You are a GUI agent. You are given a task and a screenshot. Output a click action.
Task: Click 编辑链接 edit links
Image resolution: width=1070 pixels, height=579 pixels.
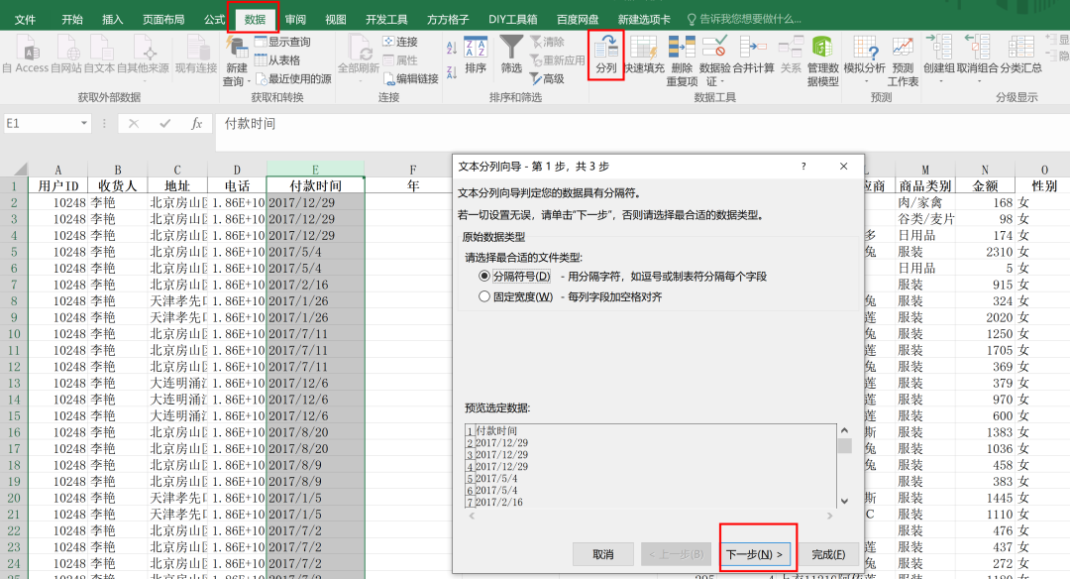pos(411,79)
